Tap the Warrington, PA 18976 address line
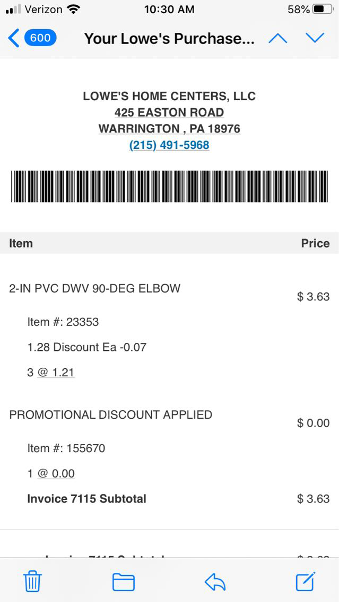339x602 pixels. [x=169, y=129]
